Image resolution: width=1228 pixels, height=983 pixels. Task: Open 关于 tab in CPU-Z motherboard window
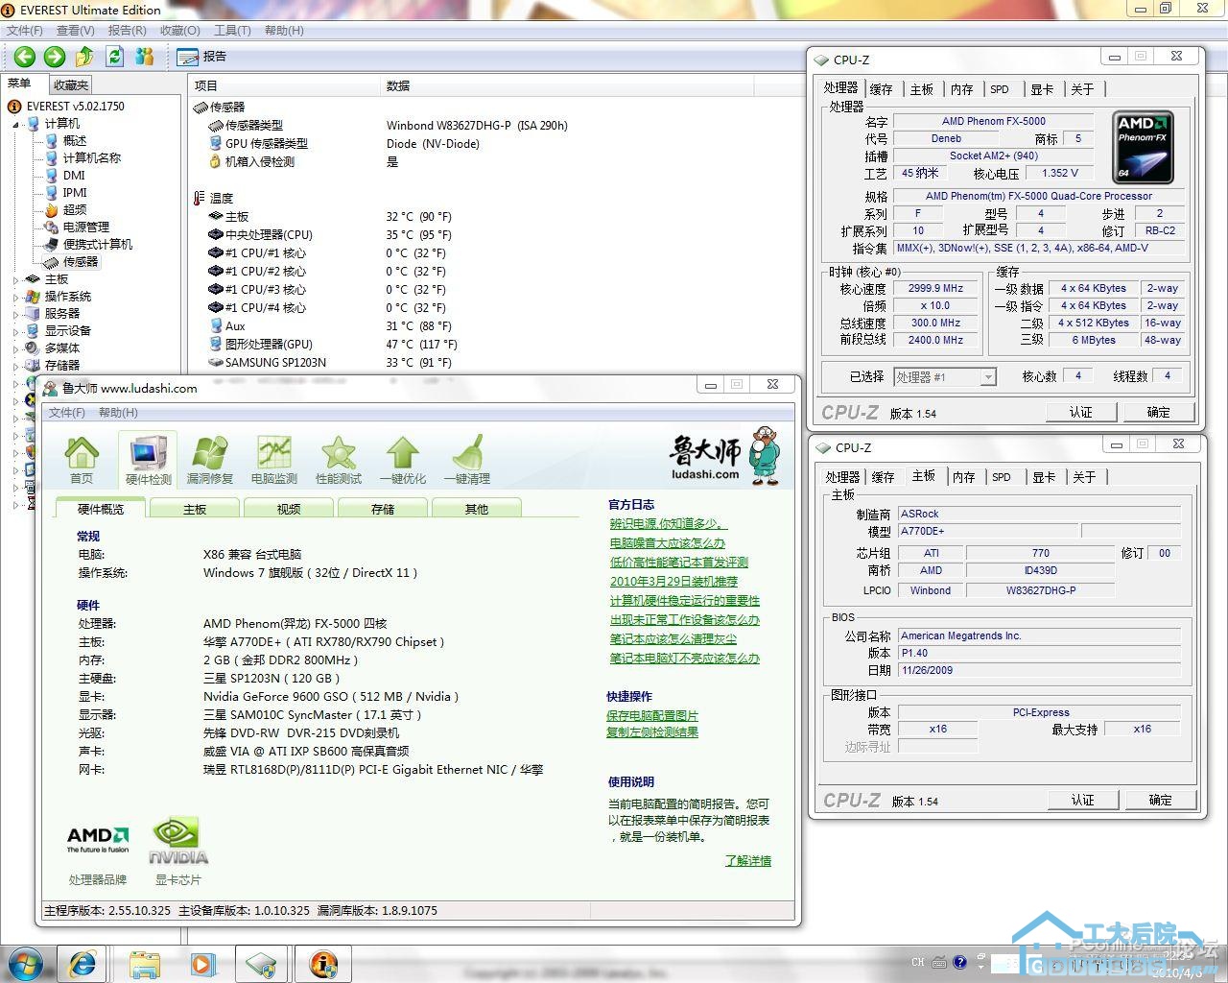coord(1084,477)
